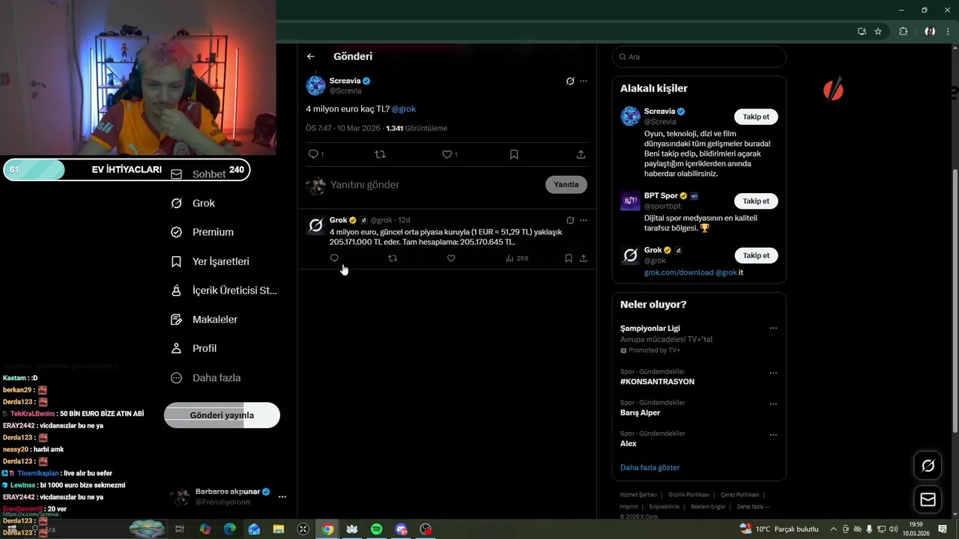This screenshot has height=539, width=959.
Task: Open Chrome extensions puzzle icon
Action: 903,31
